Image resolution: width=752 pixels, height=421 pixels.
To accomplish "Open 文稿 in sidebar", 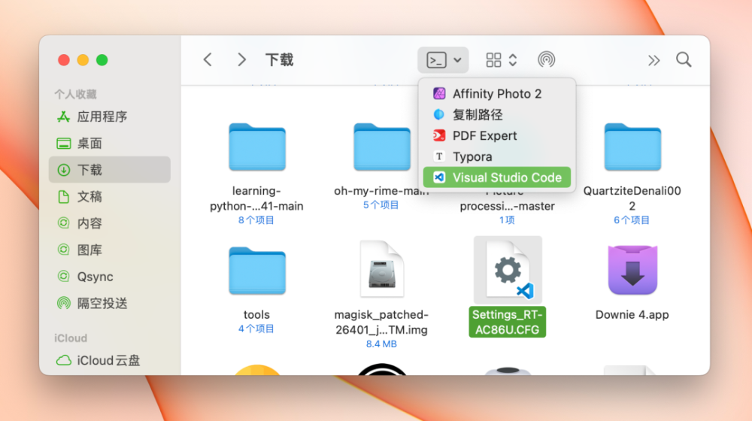I will click(x=109, y=197).
